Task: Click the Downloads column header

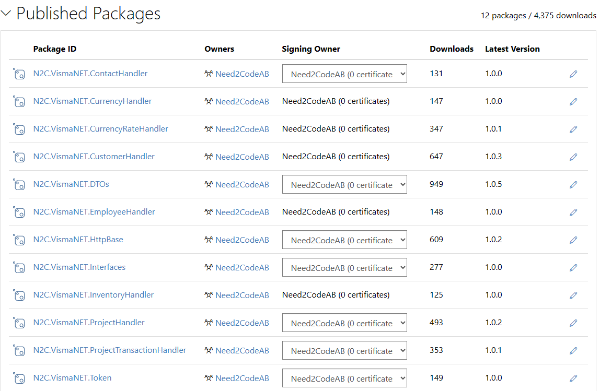Action: (452, 49)
